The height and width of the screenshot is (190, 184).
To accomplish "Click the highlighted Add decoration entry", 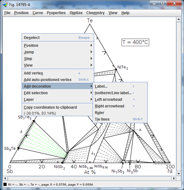I will click(x=58, y=86).
